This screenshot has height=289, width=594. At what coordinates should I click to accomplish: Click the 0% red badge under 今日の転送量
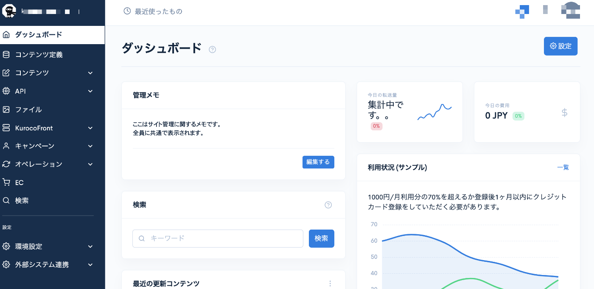[376, 126]
